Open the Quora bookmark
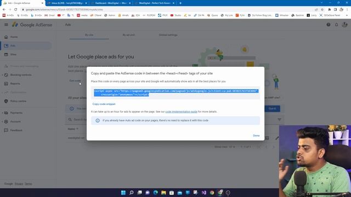Screen dimensions: 351x197 [x=212, y=15]
